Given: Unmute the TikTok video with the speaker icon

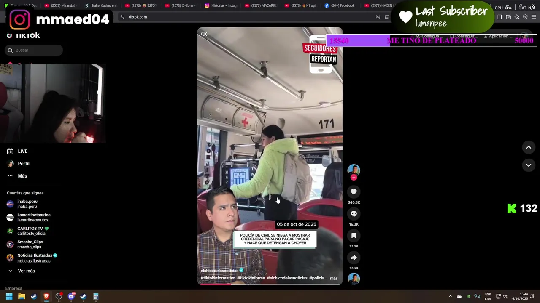Looking at the screenshot, I should 204,34.
